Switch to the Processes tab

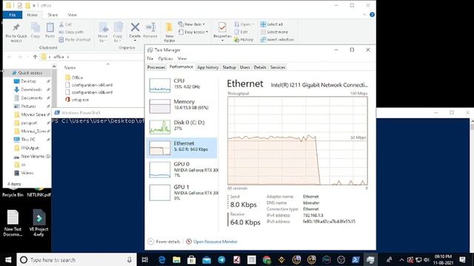[x=156, y=67]
